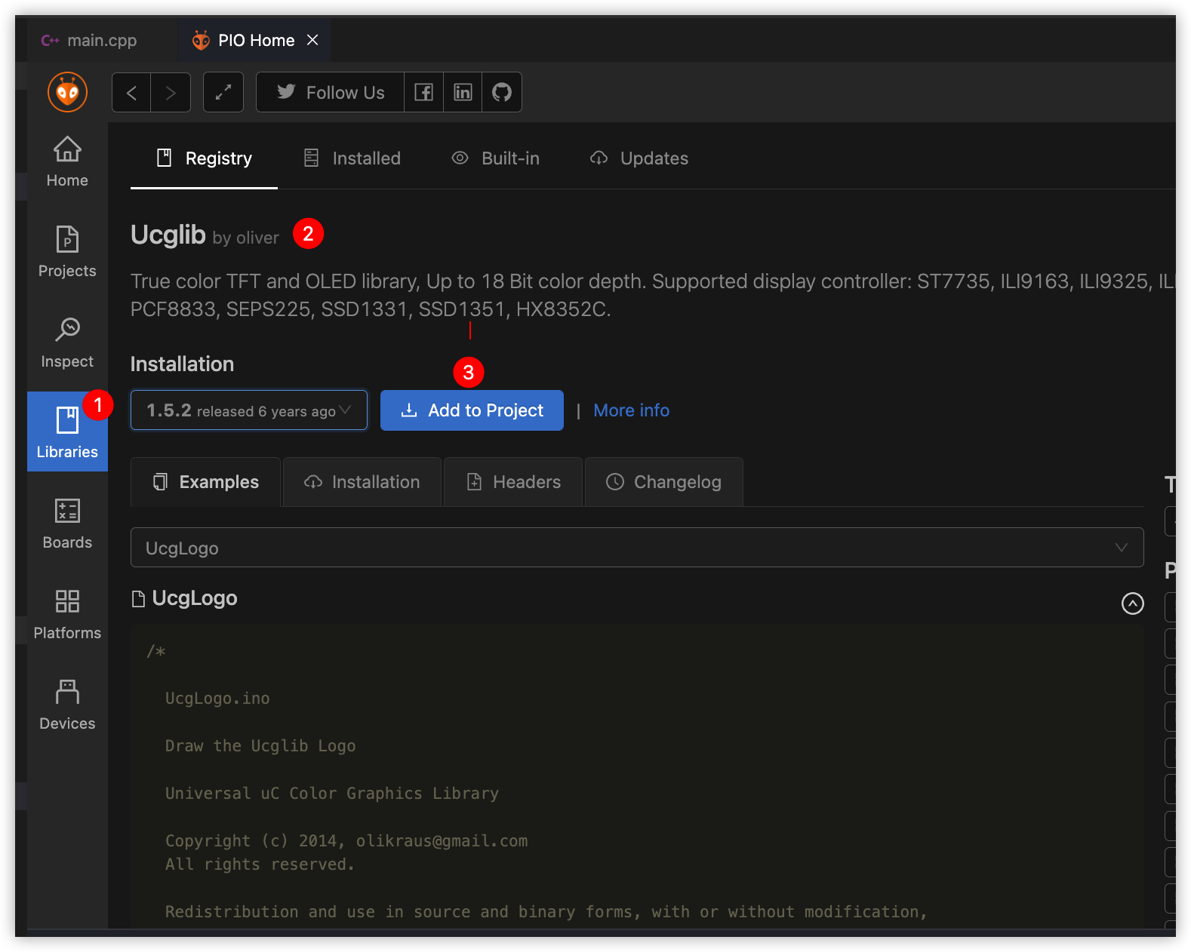Screen dimensions: 1191x952
Task: Select the Examples tab
Action: (205, 482)
